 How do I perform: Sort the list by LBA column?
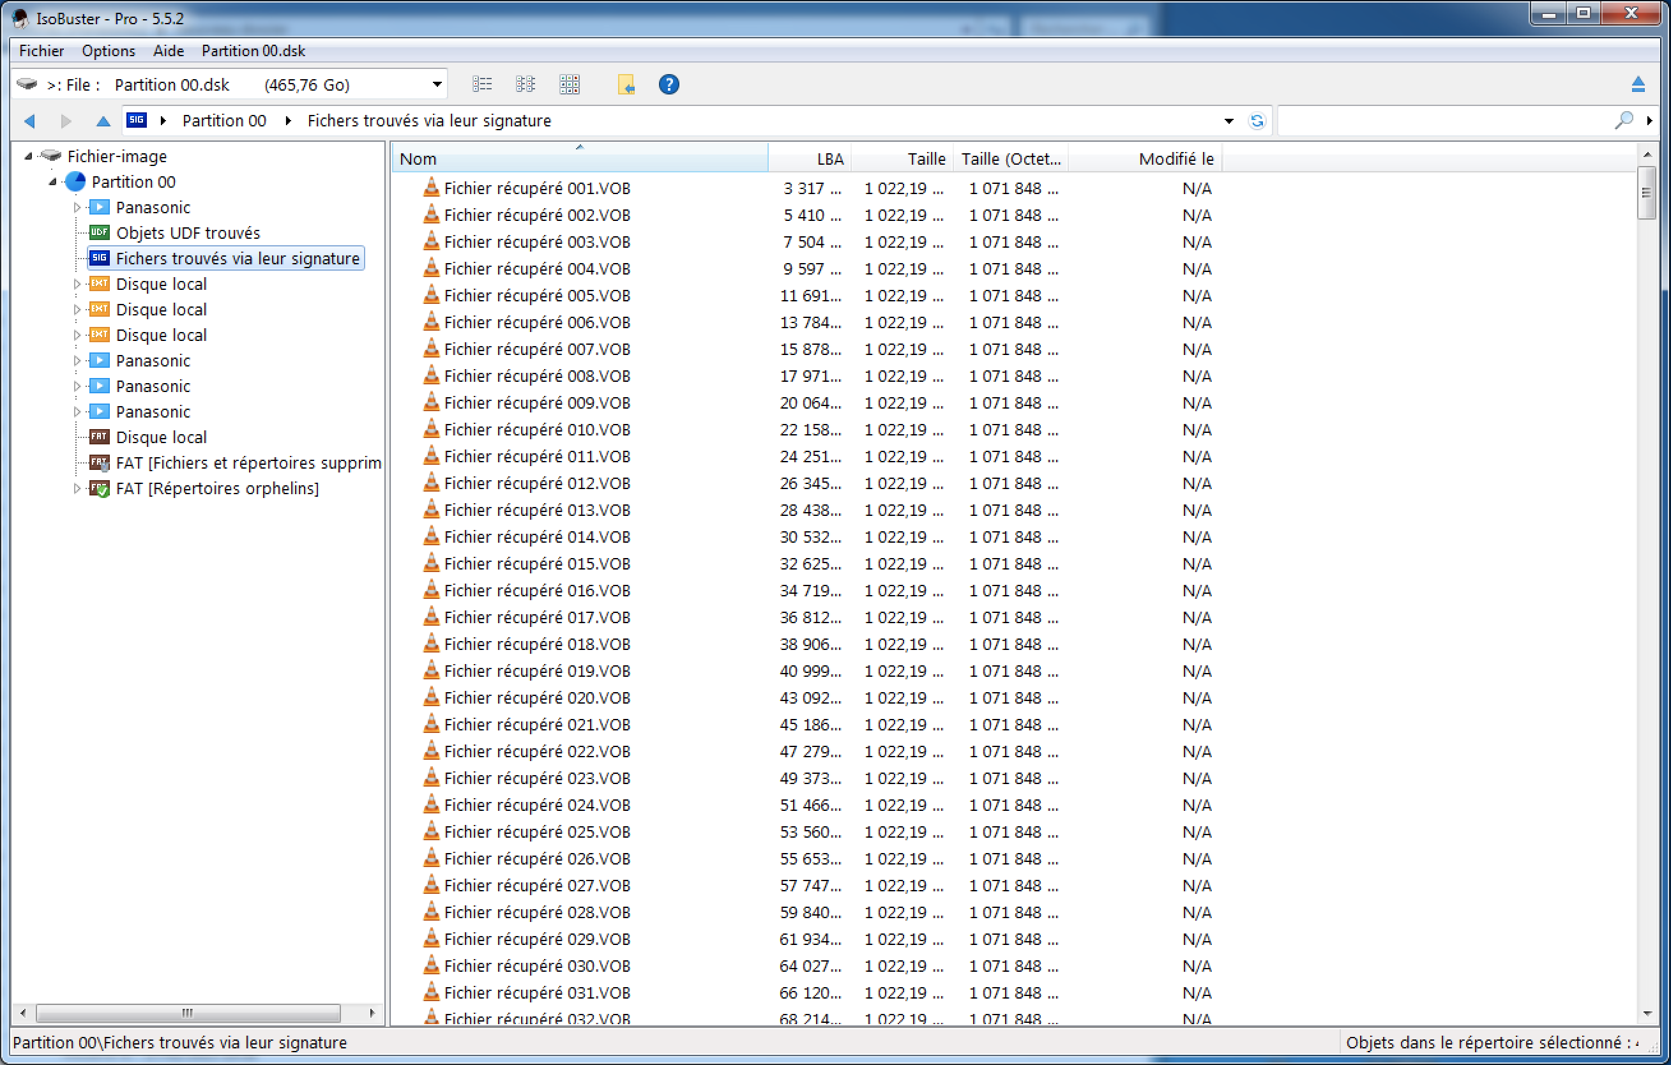coord(810,159)
